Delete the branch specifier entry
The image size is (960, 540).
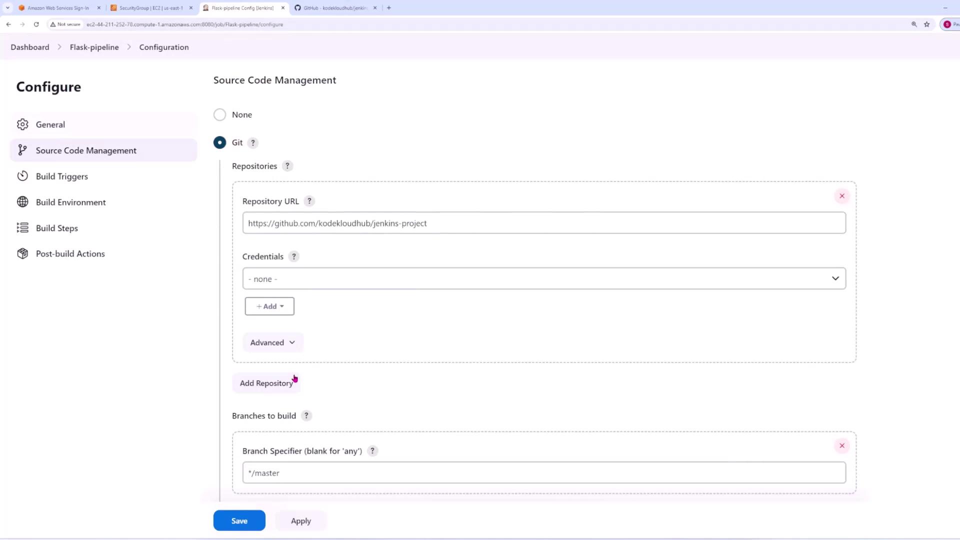842,445
